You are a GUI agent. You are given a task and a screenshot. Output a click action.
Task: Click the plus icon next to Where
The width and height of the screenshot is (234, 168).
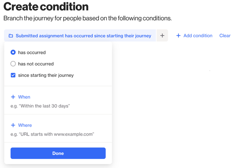[x=13, y=125]
